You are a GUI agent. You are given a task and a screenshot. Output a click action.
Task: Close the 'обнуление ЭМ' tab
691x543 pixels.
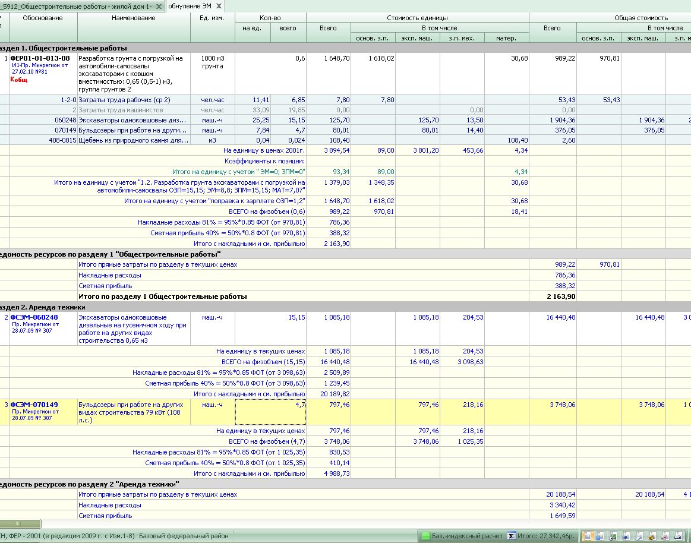pyautogui.click(x=219, y=6)
